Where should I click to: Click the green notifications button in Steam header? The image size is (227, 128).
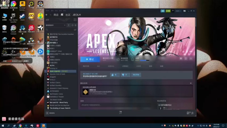pyautogui.click(x=168, y=11)
